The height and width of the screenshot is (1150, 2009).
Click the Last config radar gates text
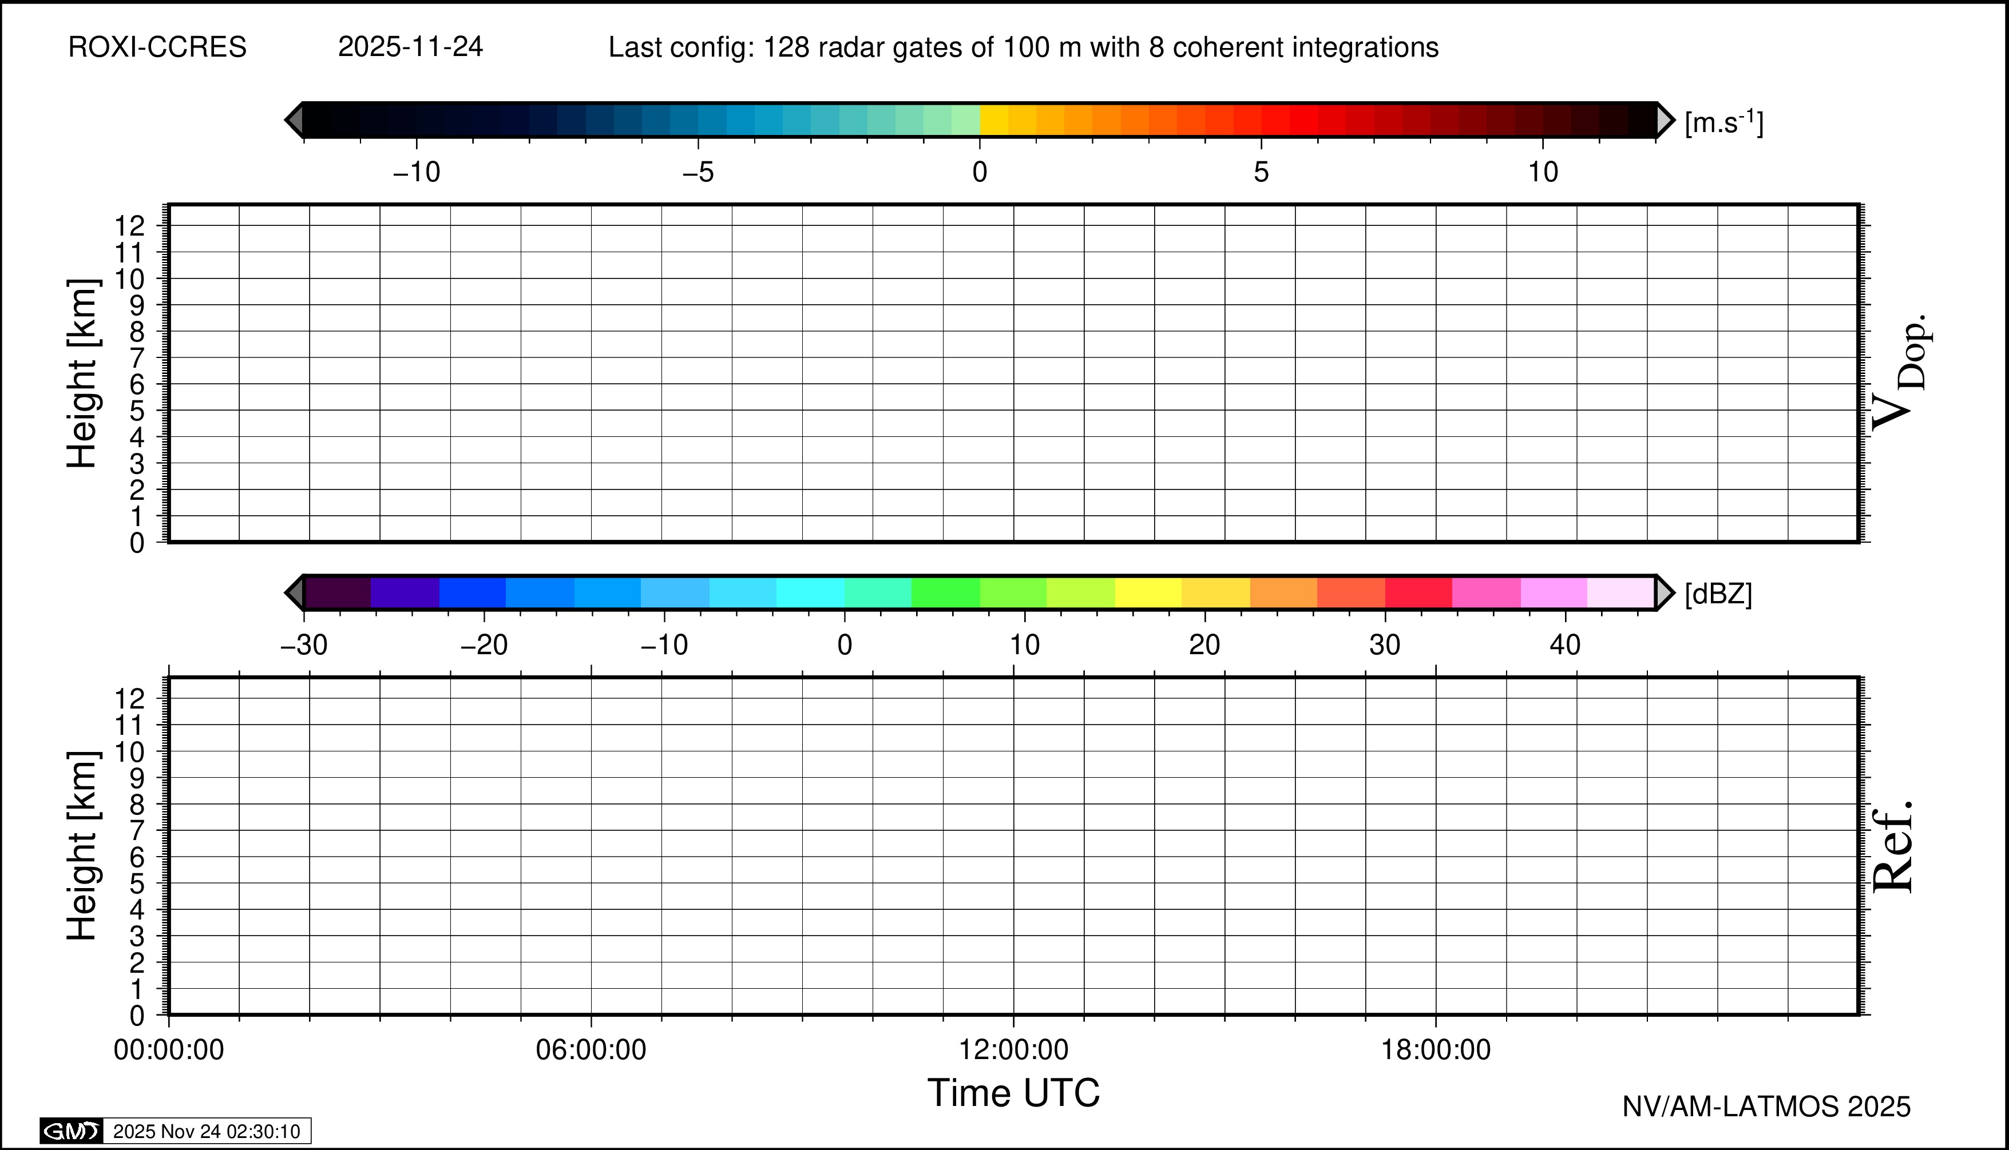point(1023,47)
